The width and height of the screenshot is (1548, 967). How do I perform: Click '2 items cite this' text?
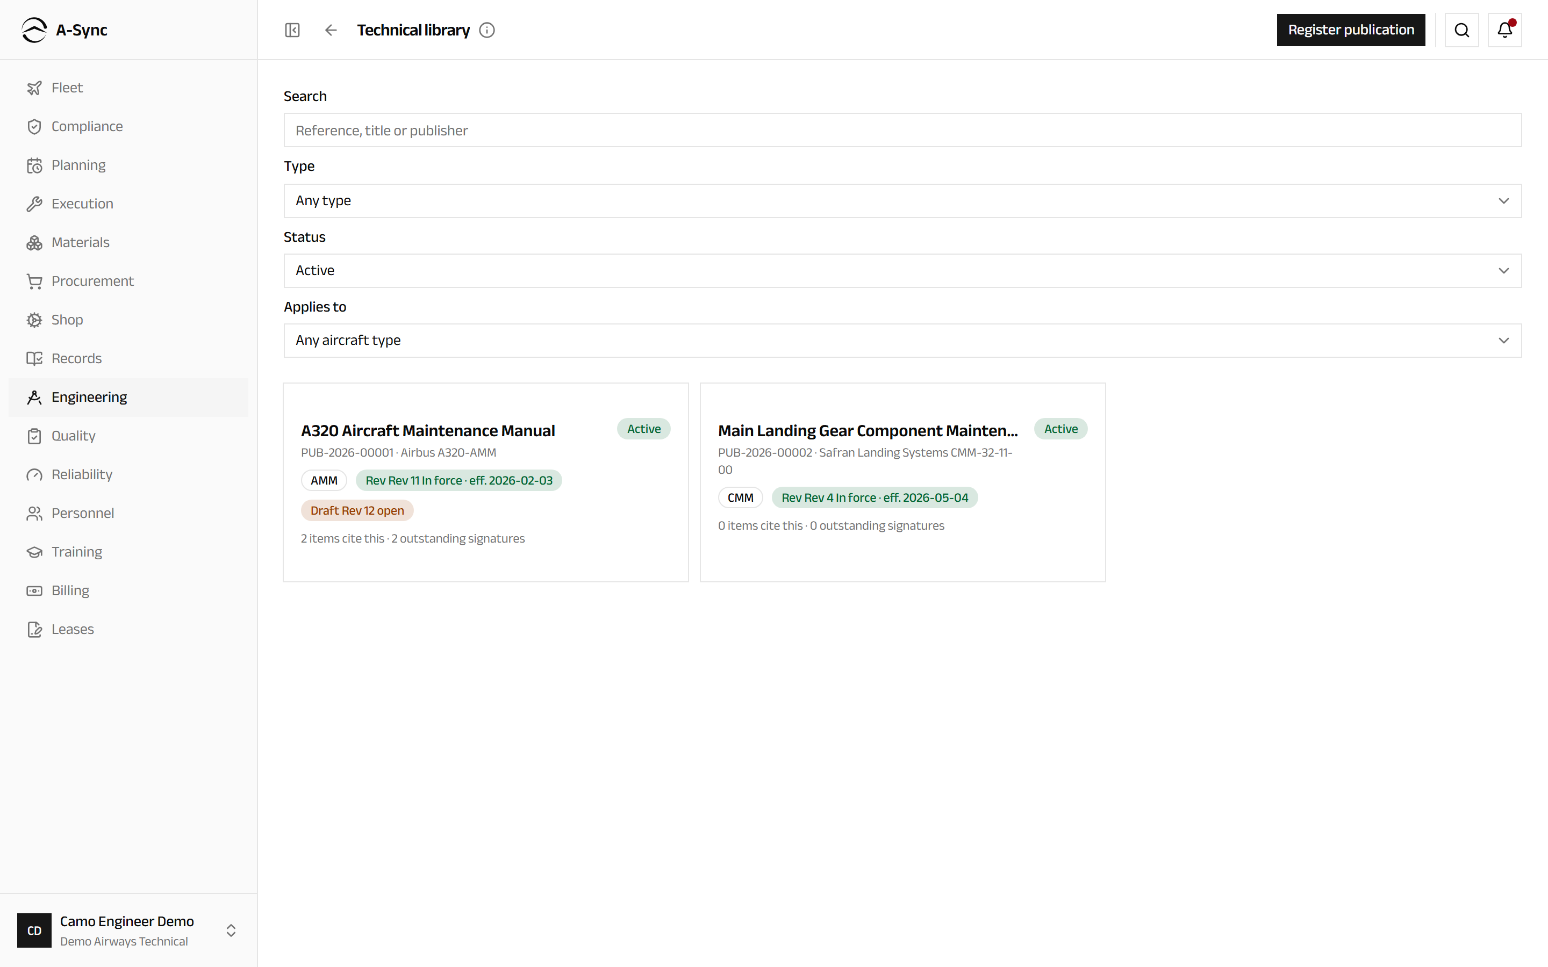[342, 538]
